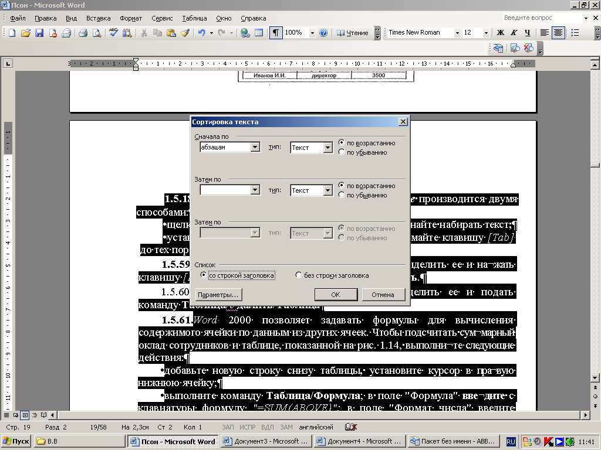Redo the last undone action
This screenshot has width=601, height=450.
pyautogui.click(x=221, y=33)
